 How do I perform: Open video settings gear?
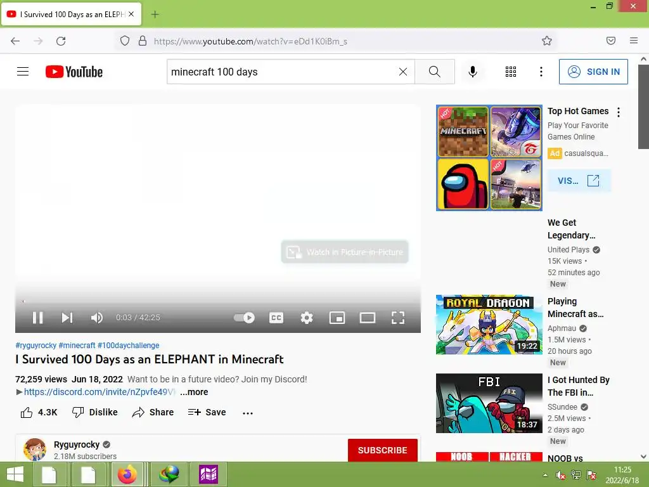(307, 318)
